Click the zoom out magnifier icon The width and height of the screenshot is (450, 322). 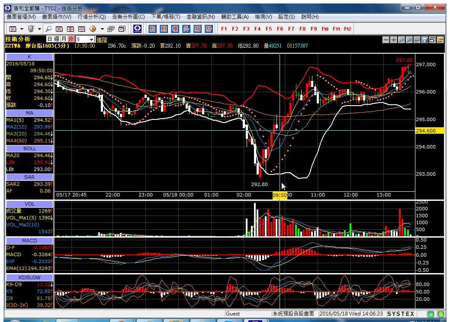(402, 40)
